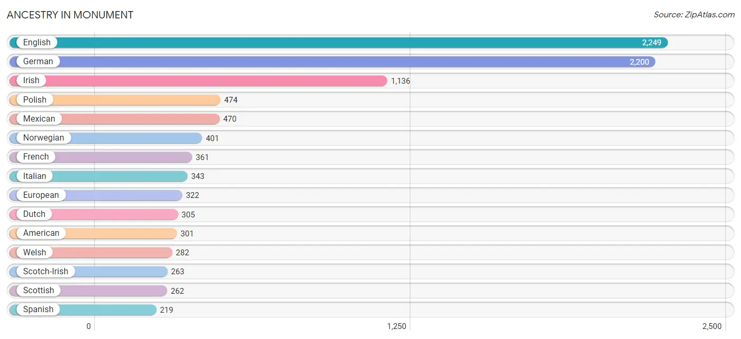Click the Mexican ancestry label
Screen dimensions: 741x339
(39, 119)
